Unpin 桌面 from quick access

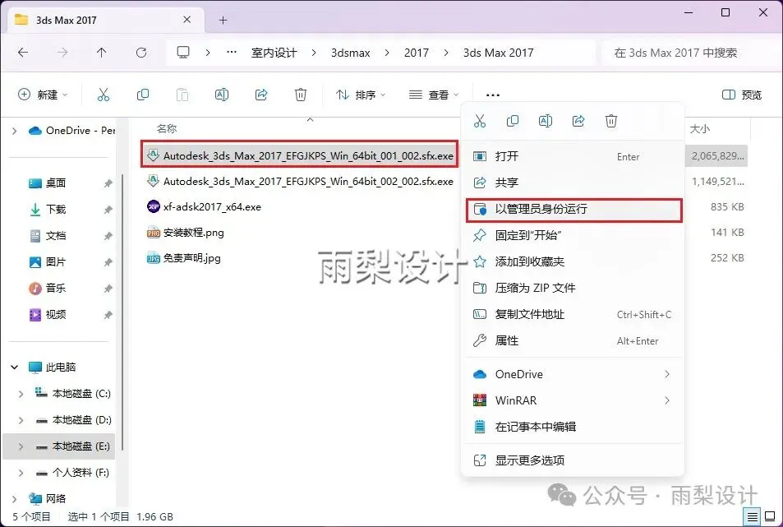[x=108, y=183]
